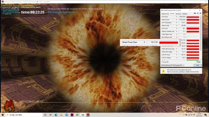This screenshot has width=209, height=117.
Task: Open the 8-Pin #1 Voltage dropdown arrow
Action: [176, 58]
